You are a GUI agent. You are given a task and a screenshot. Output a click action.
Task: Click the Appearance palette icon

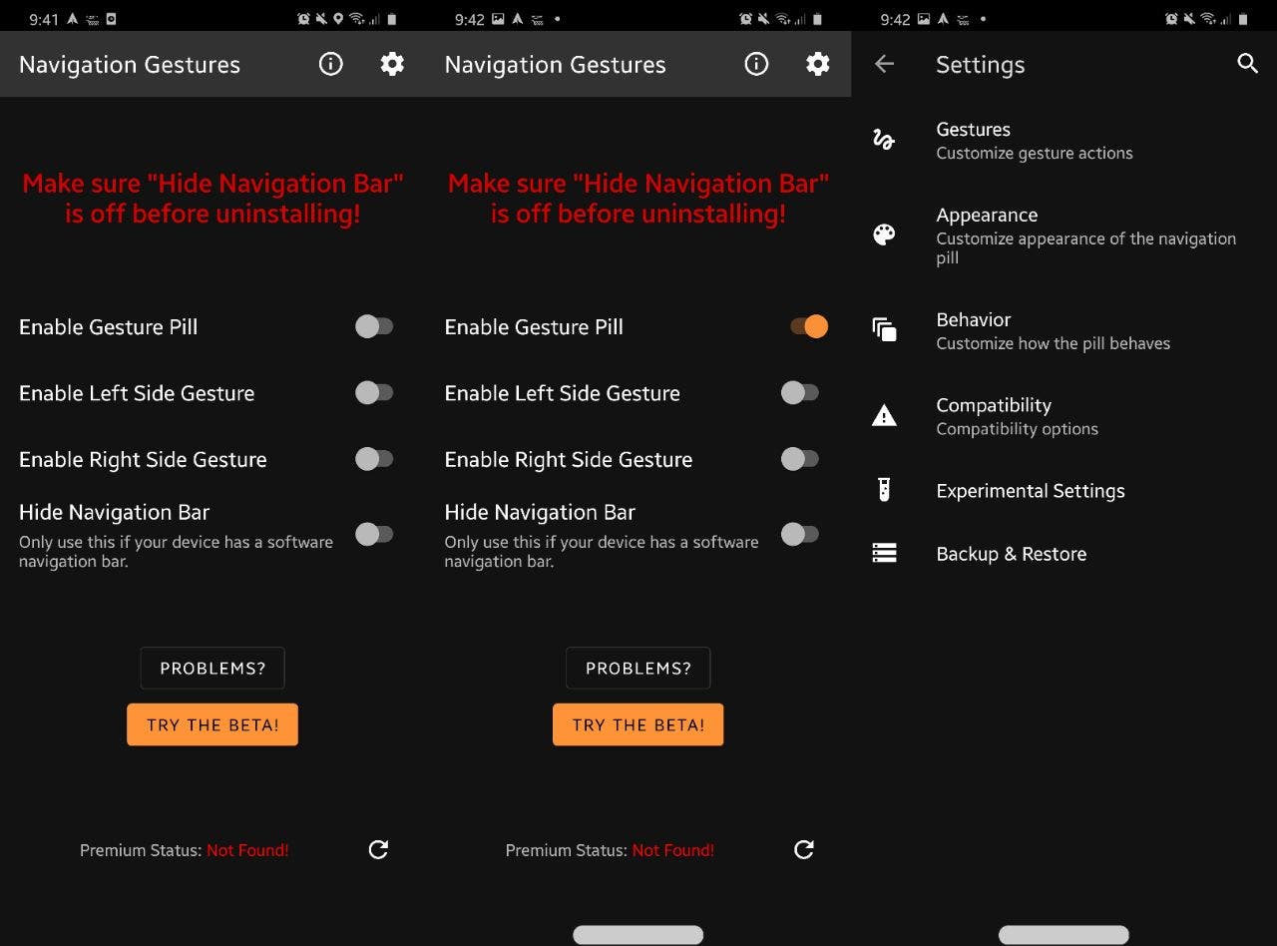pos(884,236)
